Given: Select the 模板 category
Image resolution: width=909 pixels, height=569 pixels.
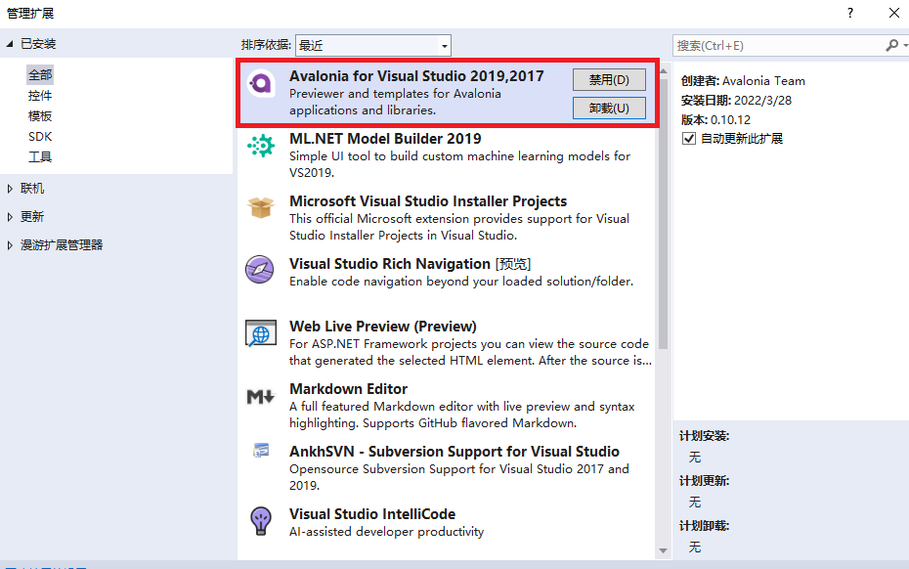Looking at the screenshot, I should click(x=40, y=116).
